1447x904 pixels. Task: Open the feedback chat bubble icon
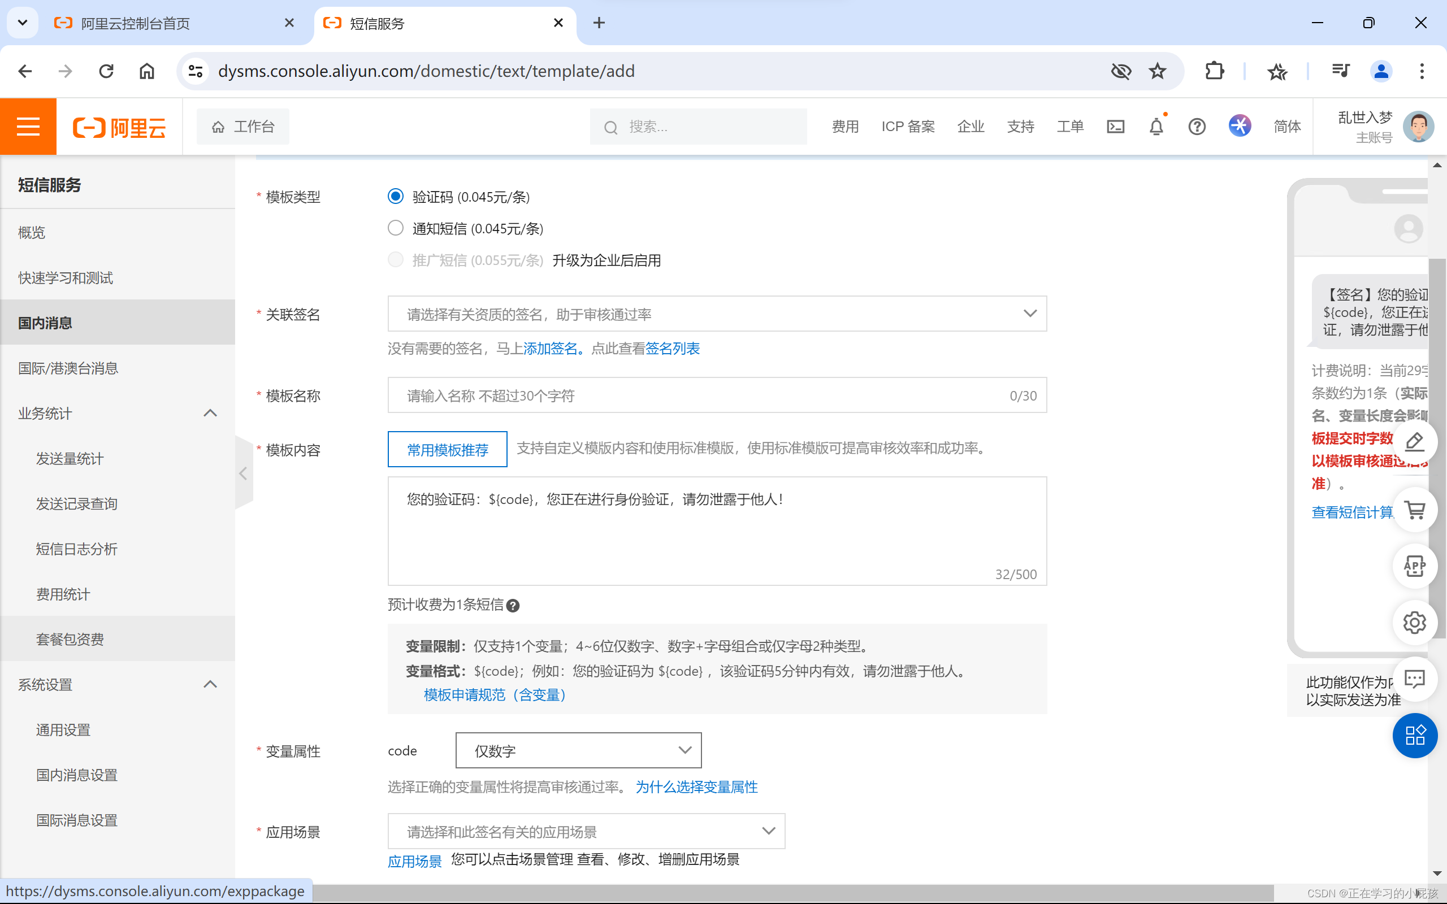click(x=1415, y=679)
